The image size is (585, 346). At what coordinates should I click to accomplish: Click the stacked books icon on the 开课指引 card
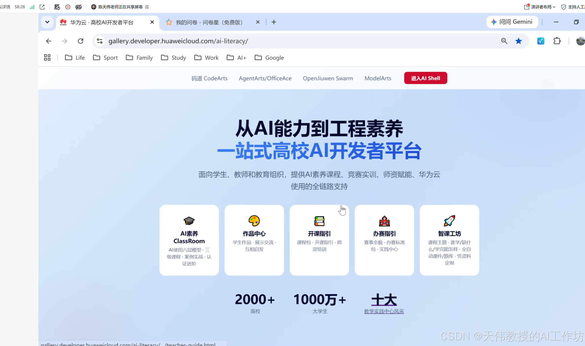(319, 221)
